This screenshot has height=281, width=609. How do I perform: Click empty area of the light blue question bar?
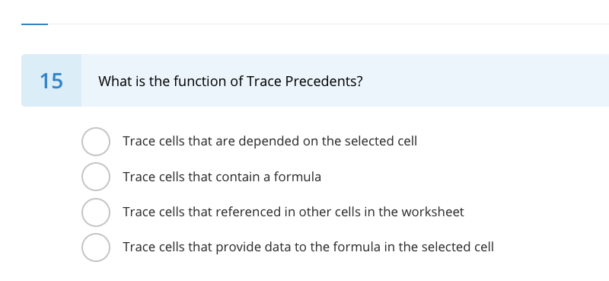[x=486, y=81]
